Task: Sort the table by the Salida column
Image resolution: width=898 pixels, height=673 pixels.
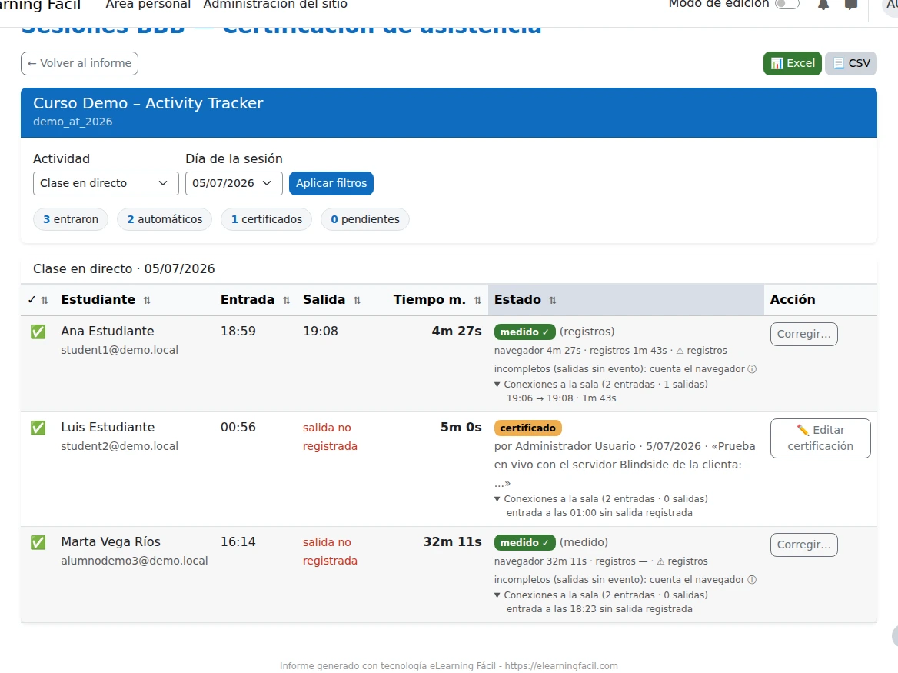Action: coord(332,299)
